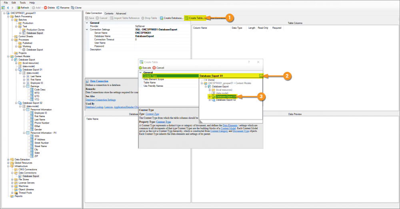Screen dimensions: 400x209
Task: Select the Street Number tree item
Action: pyautogui.click(x=42, y=143)
